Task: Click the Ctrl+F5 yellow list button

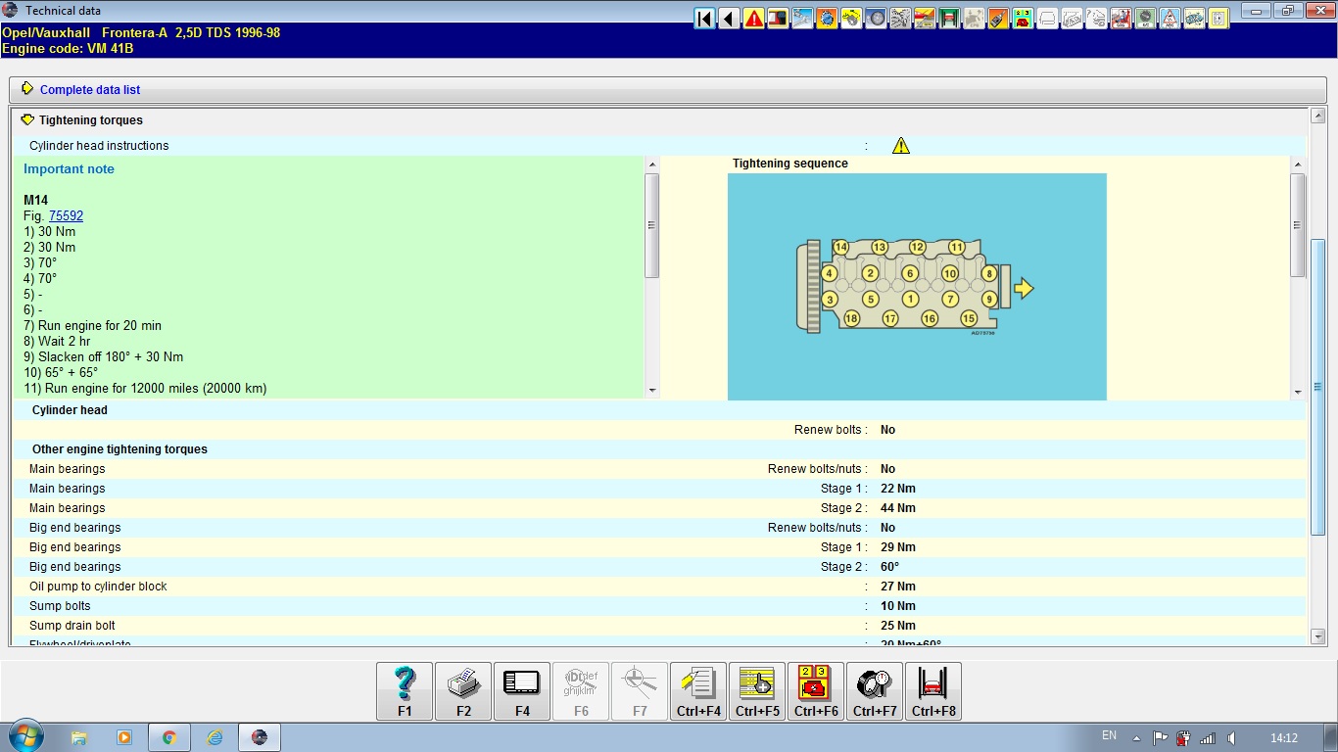Action: 757,691
